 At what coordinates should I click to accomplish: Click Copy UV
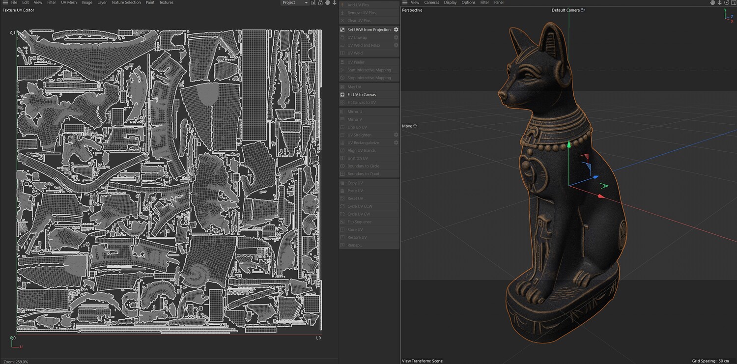tap(355, 183)
